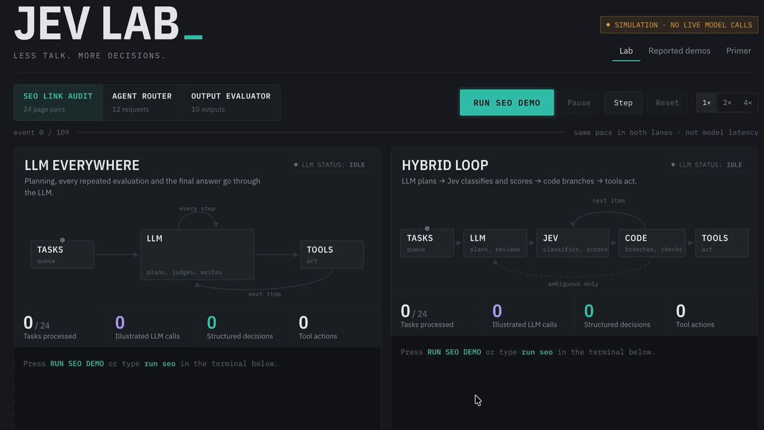Click the event progress timeline bar
The image size is (764, 430).
point(322,133)
